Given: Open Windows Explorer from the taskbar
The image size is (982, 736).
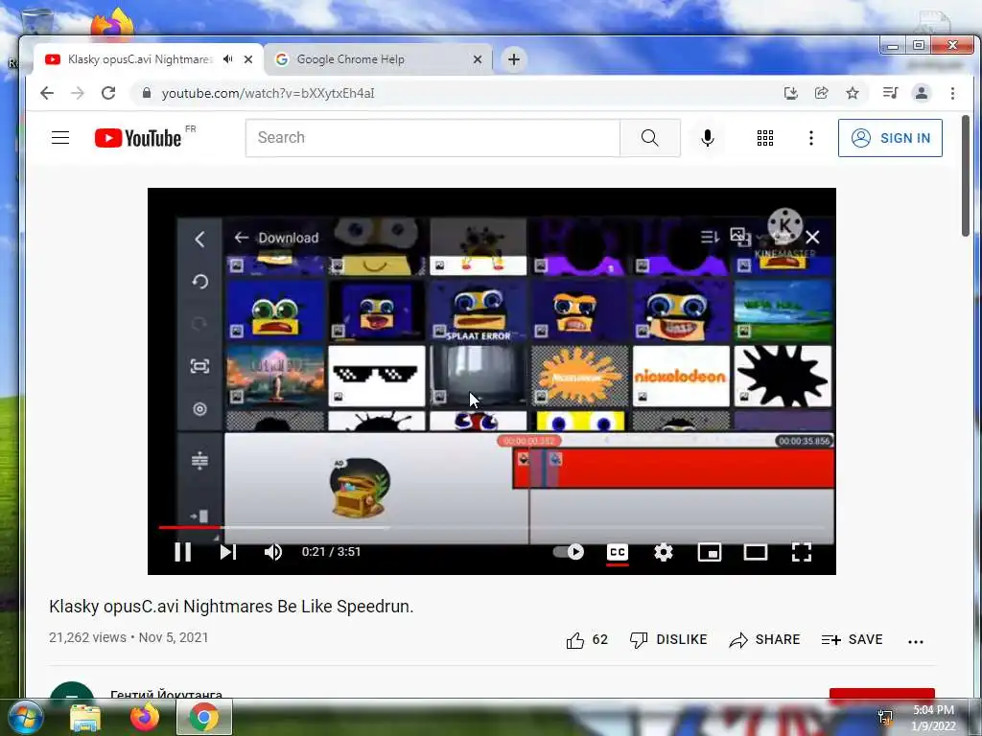Looking at the screenshot, I should 84,718.
